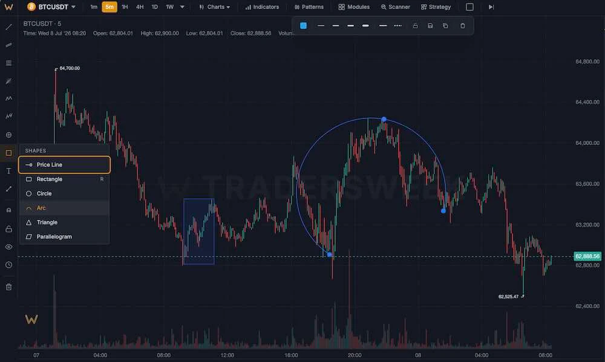This screenshot has width=605, height=362.
Task: Click the magnet mode icon in sidebar
Action: [x=8, y=210]
